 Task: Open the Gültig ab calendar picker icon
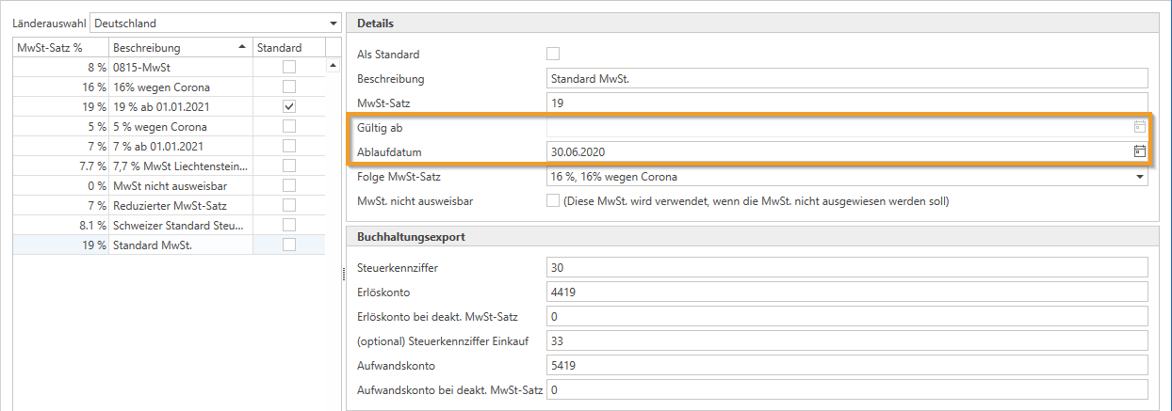pos(1139,127)
